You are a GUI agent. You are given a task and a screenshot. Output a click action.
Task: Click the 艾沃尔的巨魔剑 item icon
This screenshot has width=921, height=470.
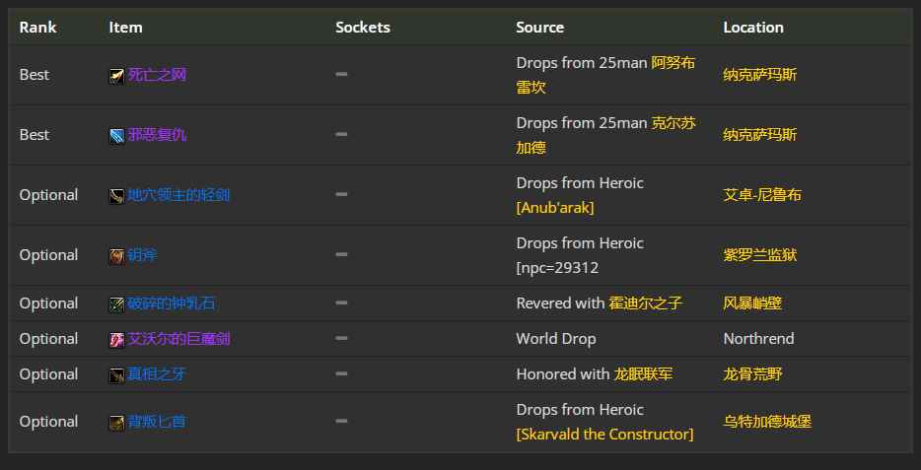coord(116,339)
